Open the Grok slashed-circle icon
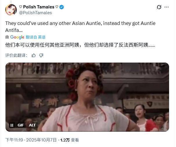 [x=159, y=7]
